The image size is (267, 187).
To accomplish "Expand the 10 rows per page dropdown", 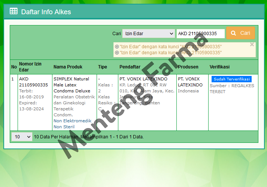I will click(x=22, y=137).
